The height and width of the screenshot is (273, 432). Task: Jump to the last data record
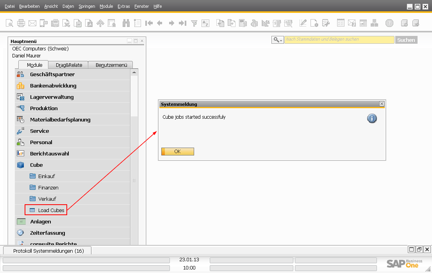(183, 23)
